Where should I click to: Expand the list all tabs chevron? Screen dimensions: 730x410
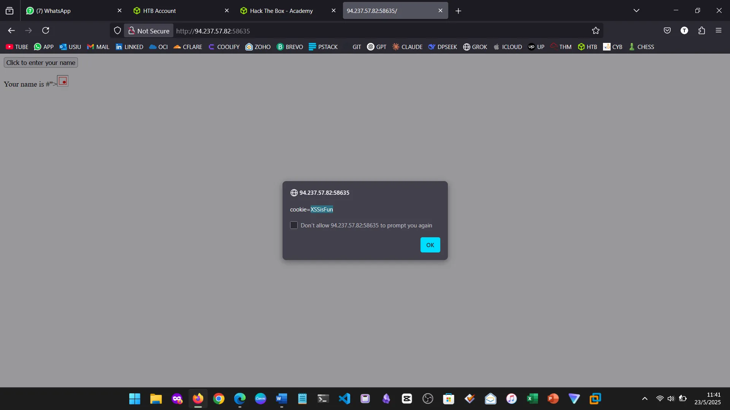click(636, 11)
